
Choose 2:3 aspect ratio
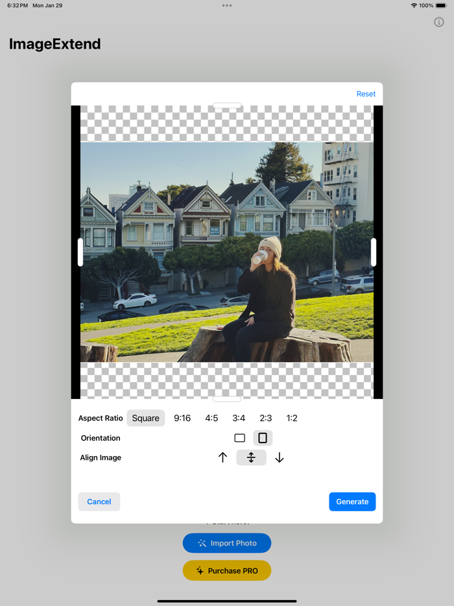[265, 418]
